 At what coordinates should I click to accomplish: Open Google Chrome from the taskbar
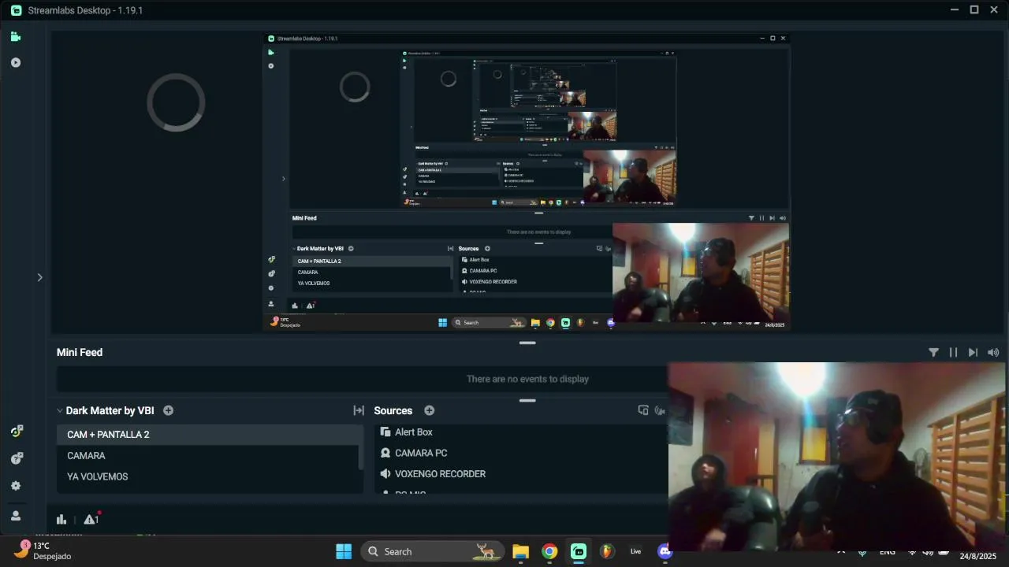click(x=549, y=551)
